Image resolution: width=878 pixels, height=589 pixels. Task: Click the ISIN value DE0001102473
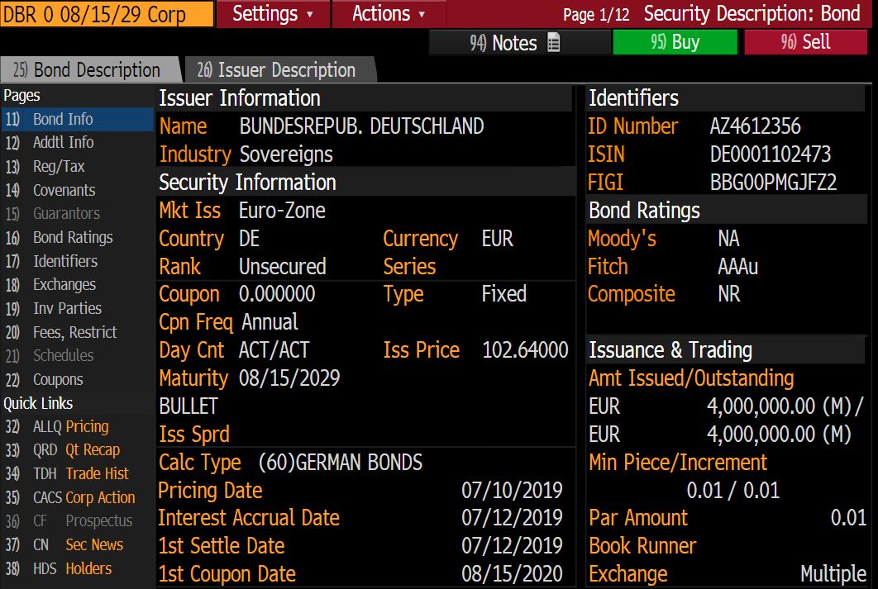pos(771,154)
